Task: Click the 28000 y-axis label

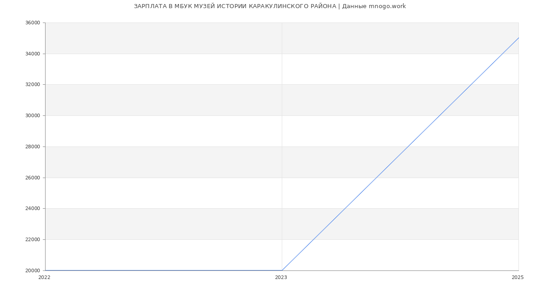Action: tap(33, 146)
